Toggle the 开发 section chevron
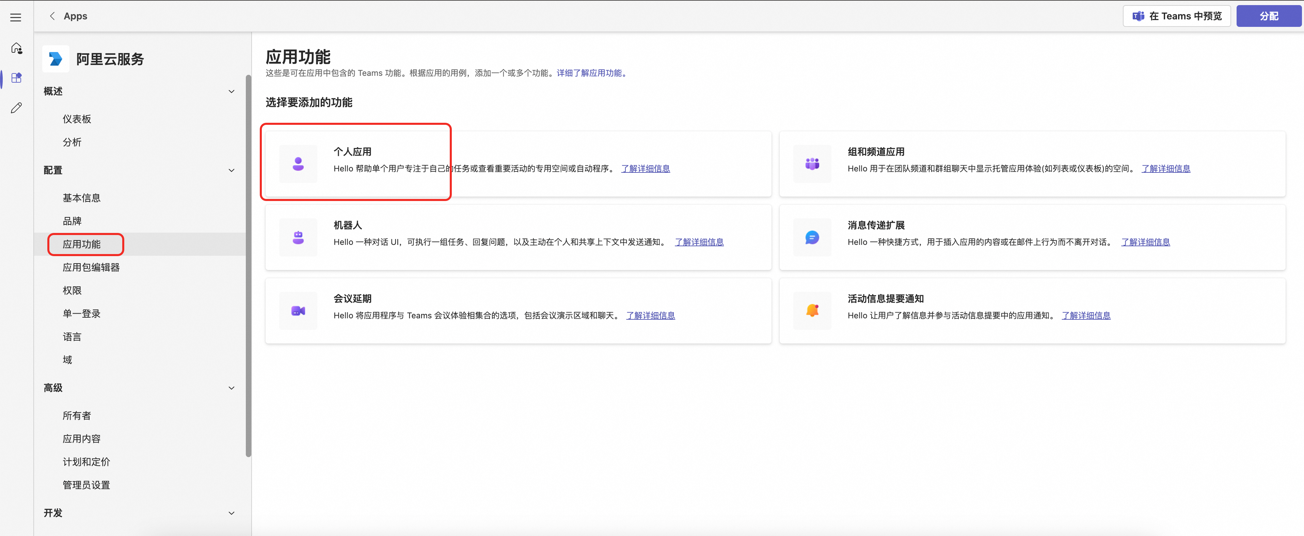 231,513
